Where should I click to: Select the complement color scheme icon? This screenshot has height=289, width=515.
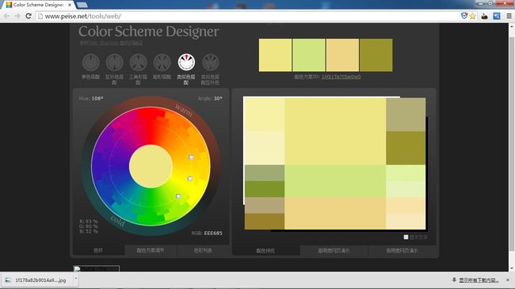114,63
